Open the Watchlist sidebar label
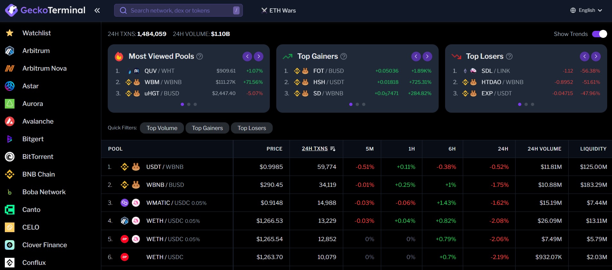The width and height of the screenshot is (612, 270). click(37, 33)
